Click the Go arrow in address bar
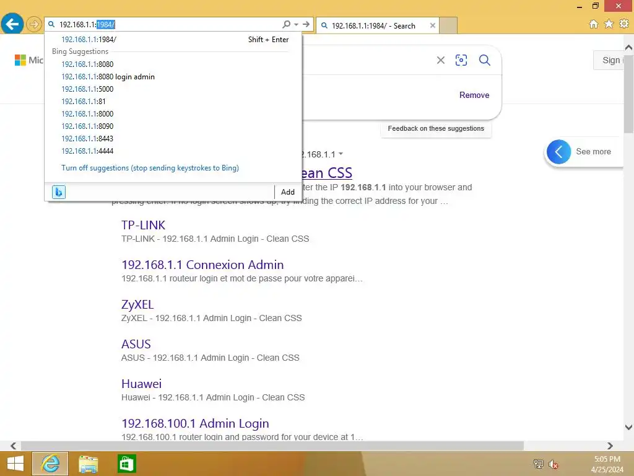Viewport: 634px width, 476px height. point(306,24)
